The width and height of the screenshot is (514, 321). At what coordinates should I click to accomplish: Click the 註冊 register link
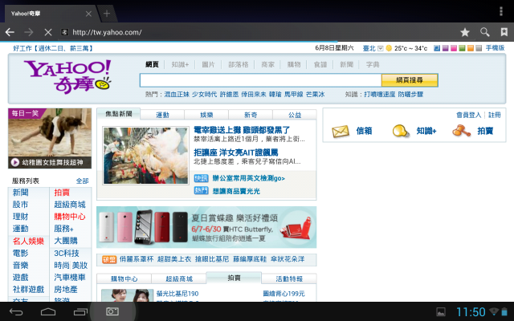pyautogui.click(x=495, y=115)
